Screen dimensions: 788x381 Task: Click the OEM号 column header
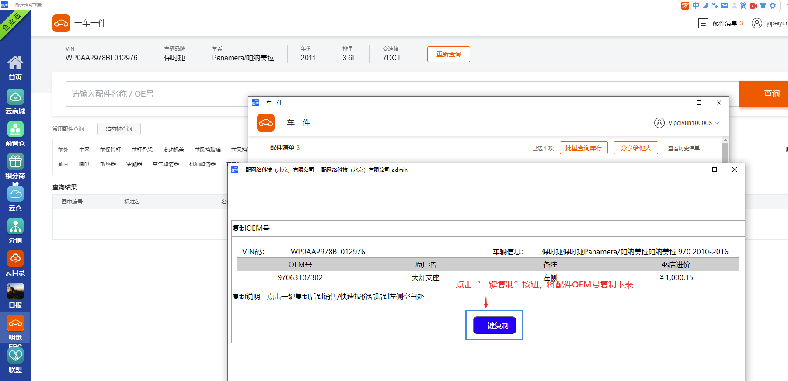(x=300, y=265)
